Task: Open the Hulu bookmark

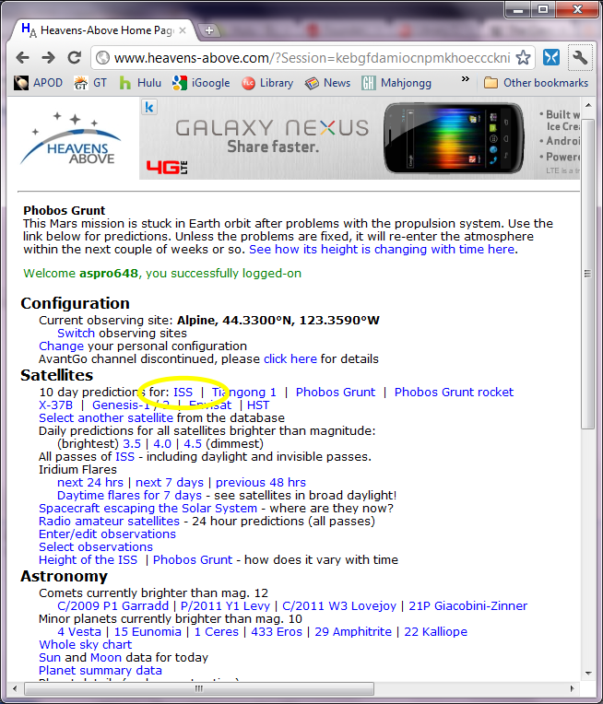Action: point(140,83)
